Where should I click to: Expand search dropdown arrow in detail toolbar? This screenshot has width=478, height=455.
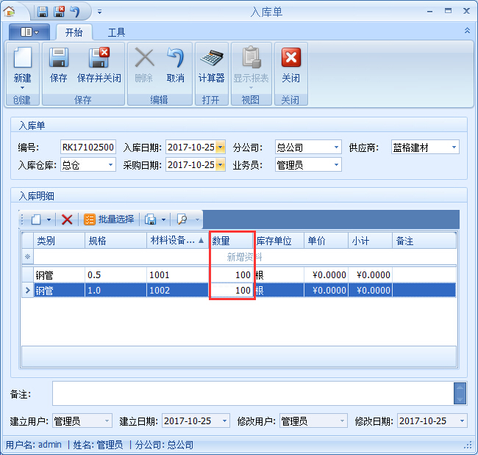pos(197,219)
